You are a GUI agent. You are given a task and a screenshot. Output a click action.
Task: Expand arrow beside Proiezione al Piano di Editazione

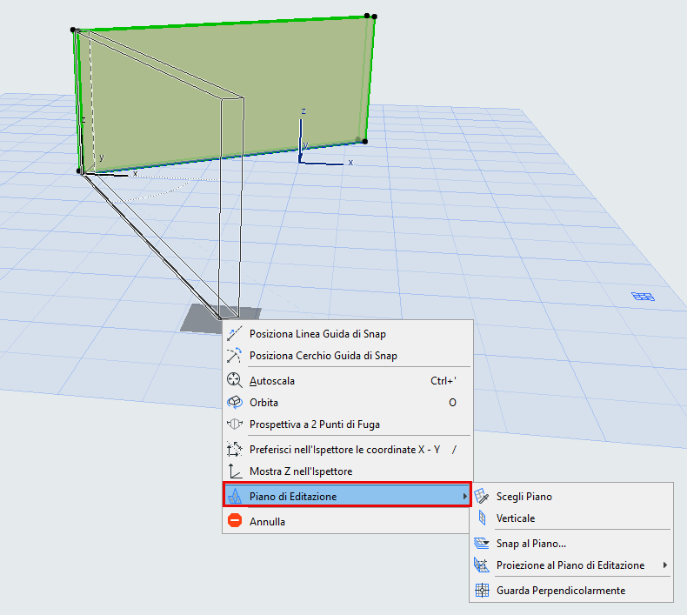point(665,565)
